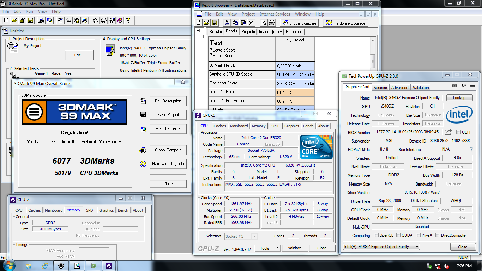Select '6,077 3DMarks' result cell
Viewport: 482px width, 271px height.
pyautogui.click(x=295, y=66)
